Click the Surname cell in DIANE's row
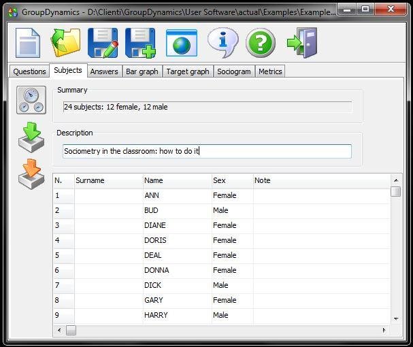Image resolution: width=413 pixels, height=347 pixels. point(108,225)
